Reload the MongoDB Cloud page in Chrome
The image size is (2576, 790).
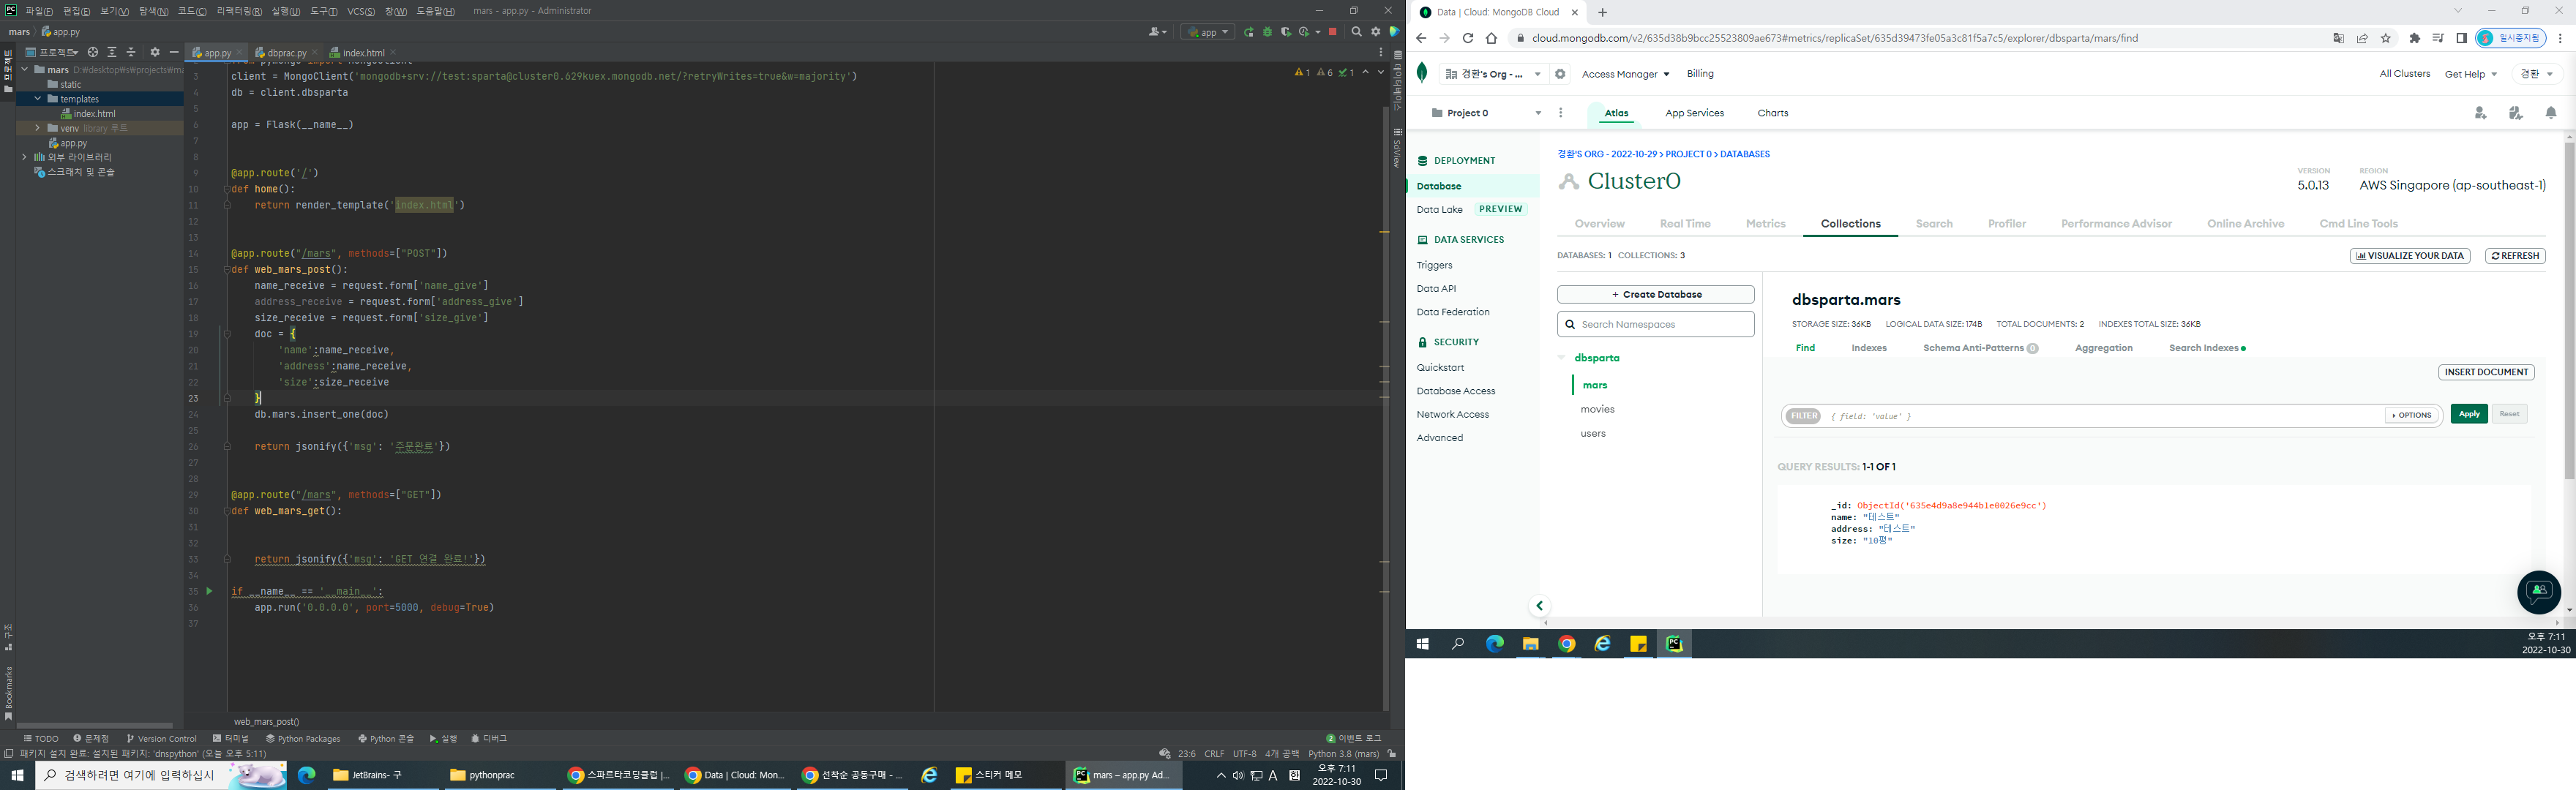[x=1468, y=38]
